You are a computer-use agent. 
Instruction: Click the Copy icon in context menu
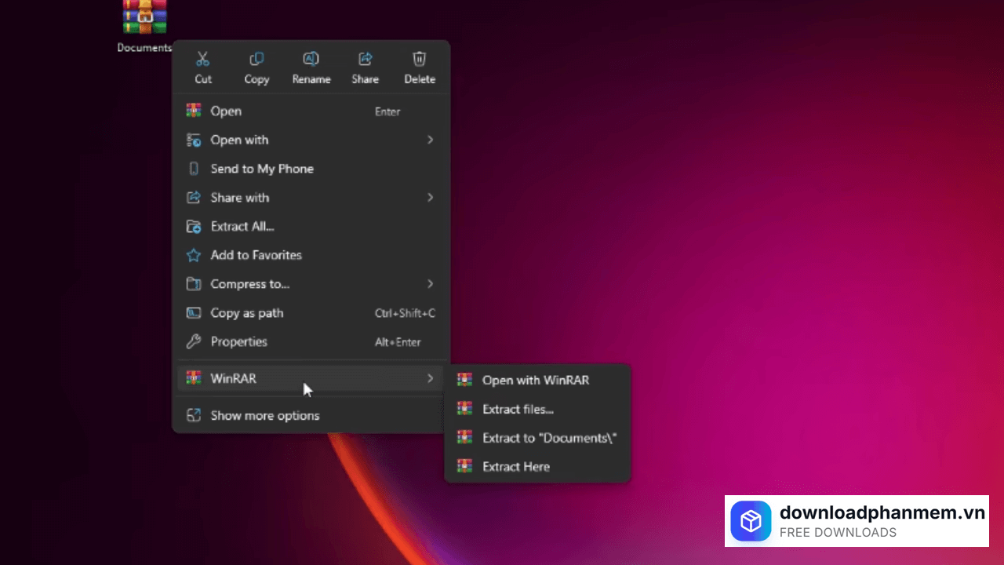point(256,59)
